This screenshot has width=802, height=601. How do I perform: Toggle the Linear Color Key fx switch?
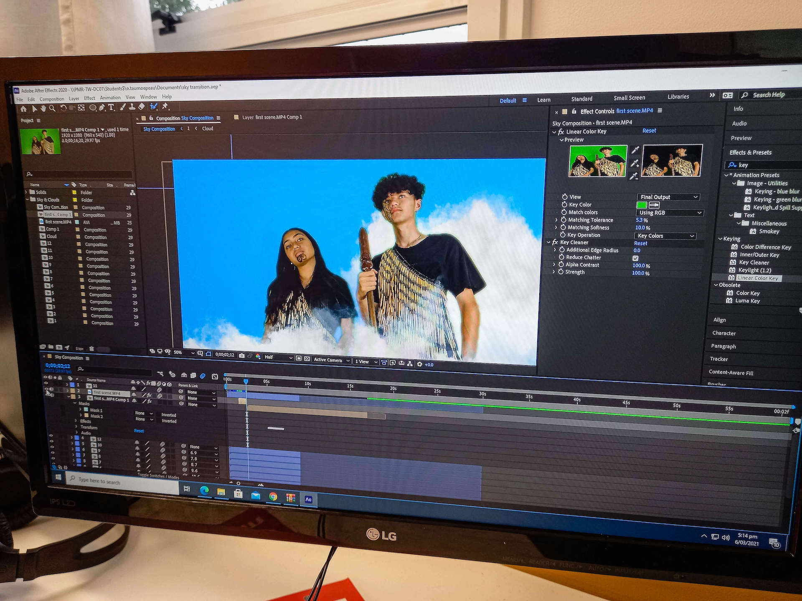point(561,131)
